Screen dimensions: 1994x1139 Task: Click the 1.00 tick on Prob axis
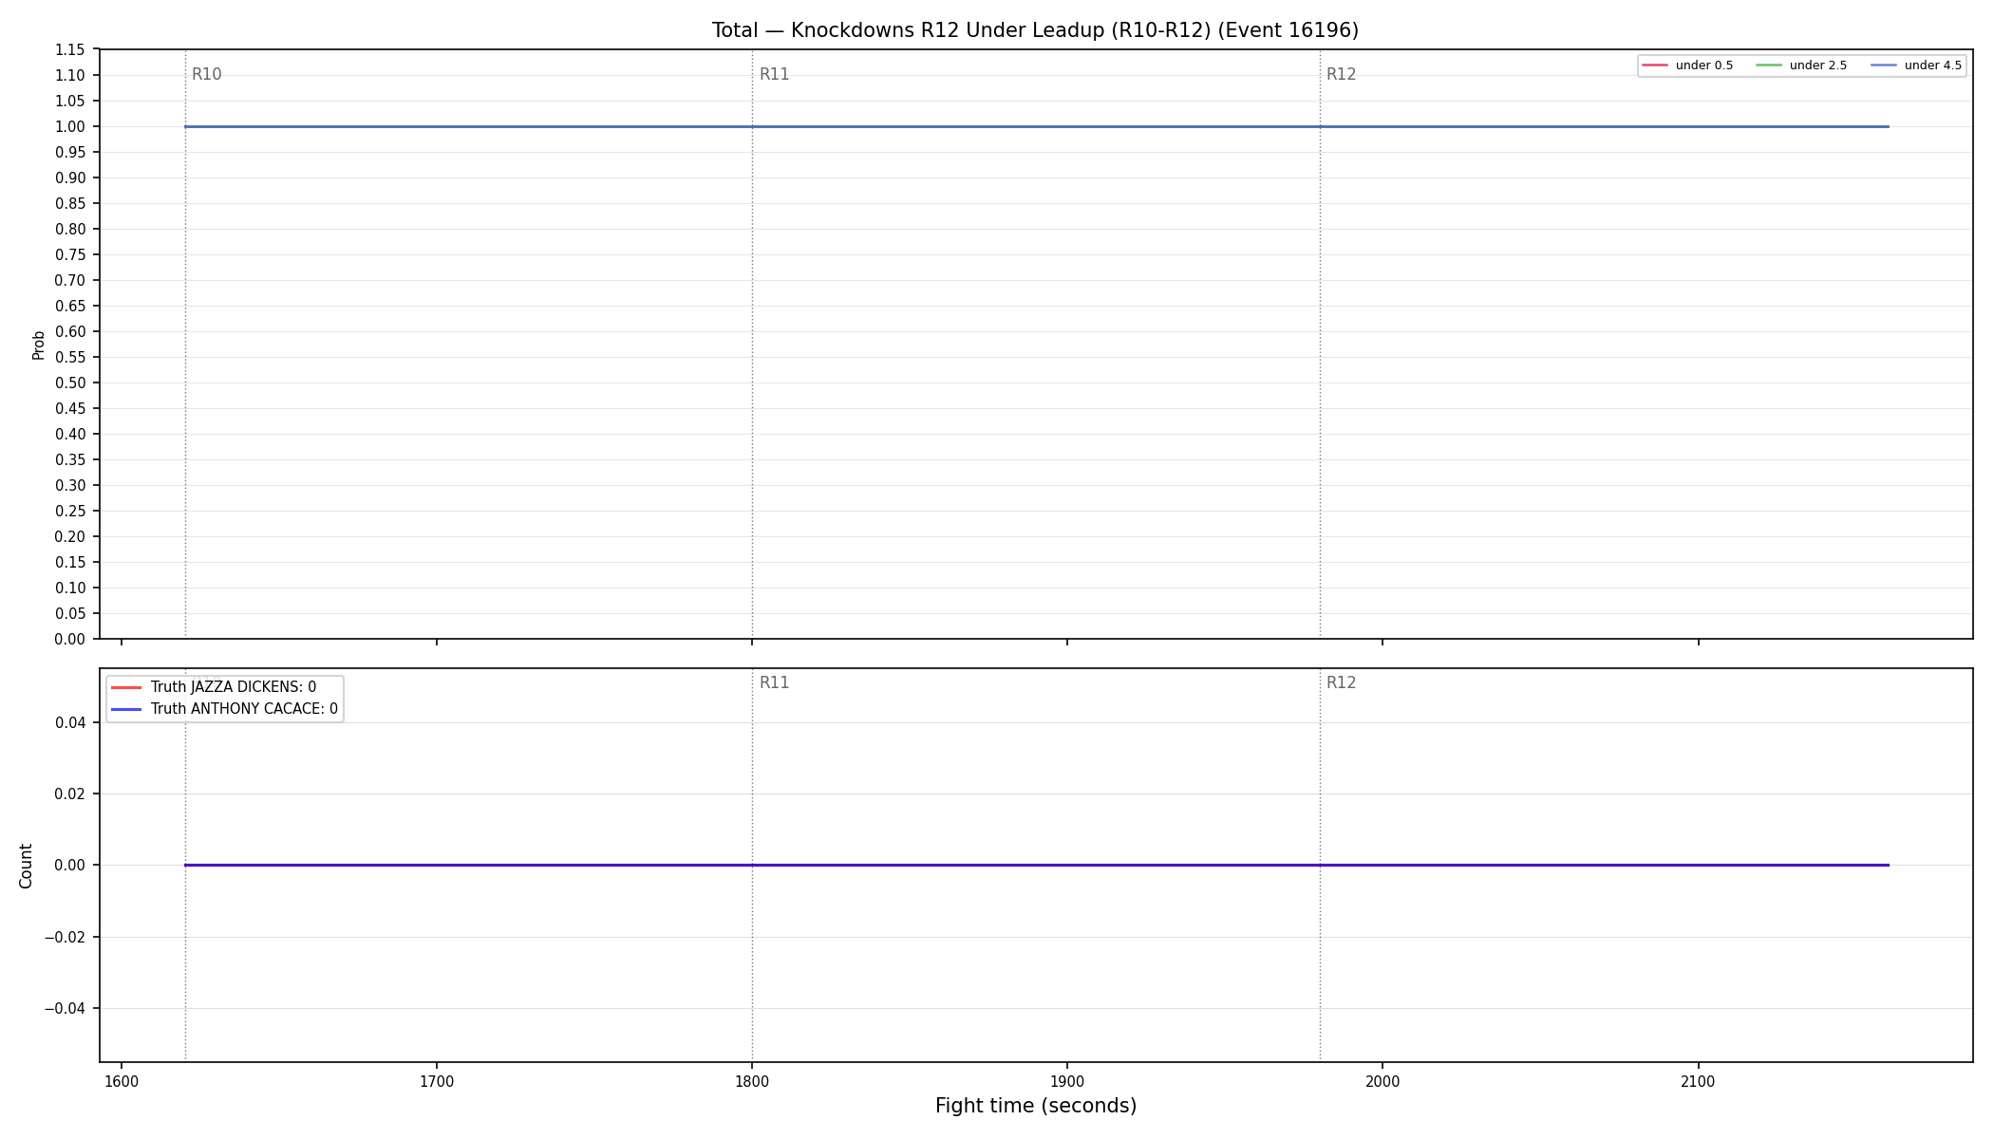click(69, 127)
